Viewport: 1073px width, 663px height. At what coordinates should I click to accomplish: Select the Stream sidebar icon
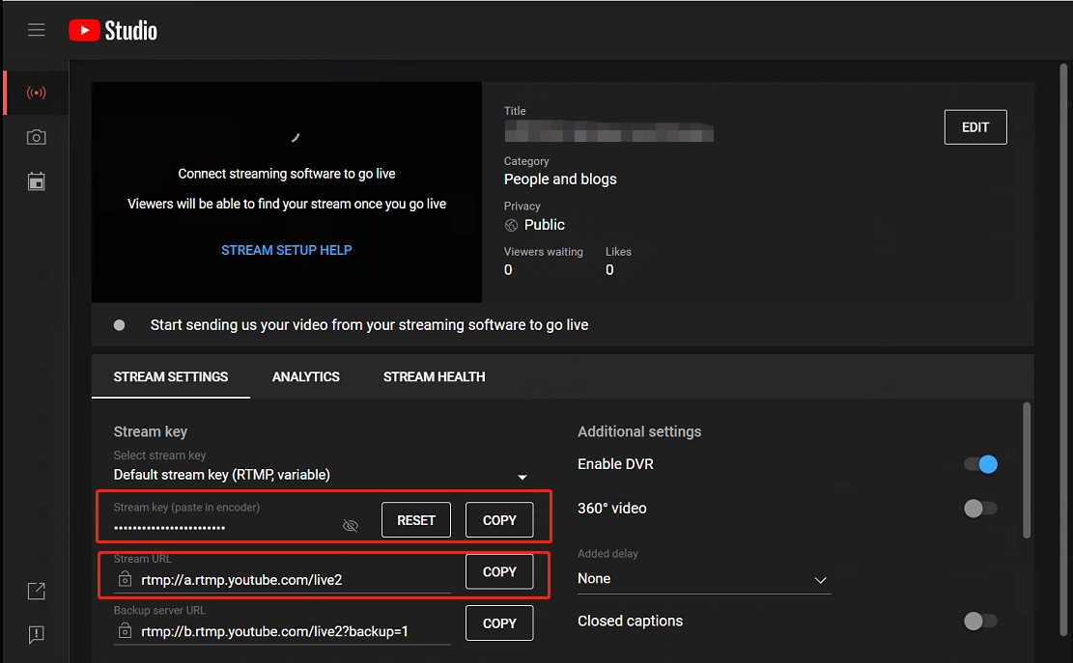[x=37, y=93]
